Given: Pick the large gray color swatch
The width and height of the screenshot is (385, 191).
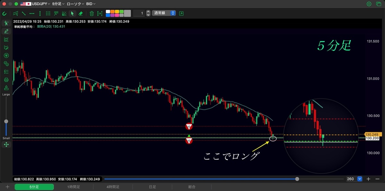Looking at the screenshot, I should tap(127, 13).
